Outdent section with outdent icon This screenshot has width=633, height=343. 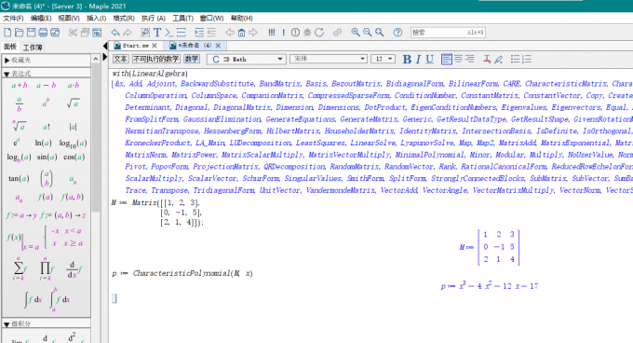(211, 33)
